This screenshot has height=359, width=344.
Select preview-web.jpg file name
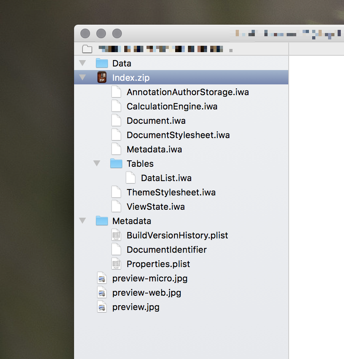pos(147,293)
